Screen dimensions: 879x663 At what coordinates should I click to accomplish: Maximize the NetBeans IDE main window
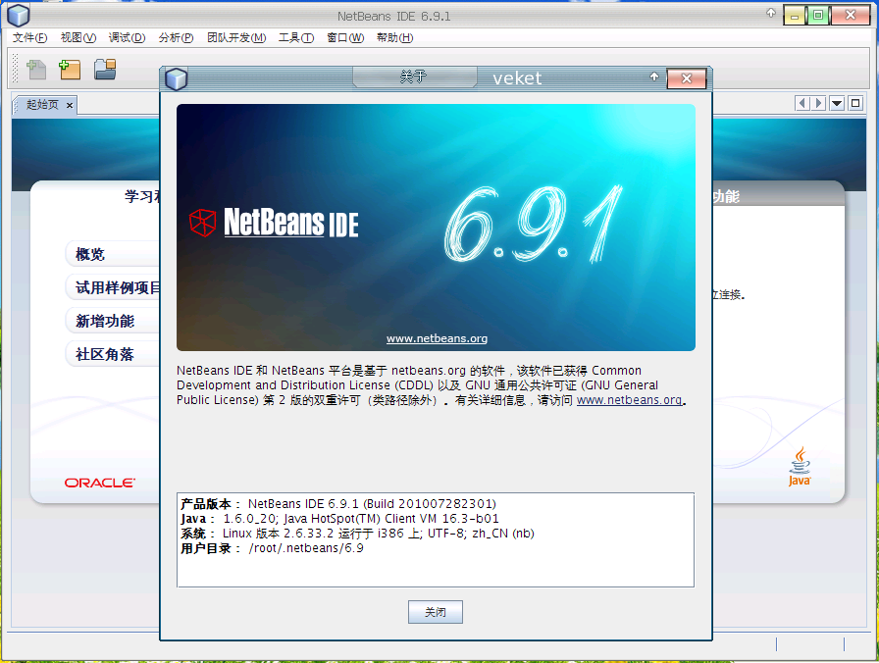[x=818, y=15]
